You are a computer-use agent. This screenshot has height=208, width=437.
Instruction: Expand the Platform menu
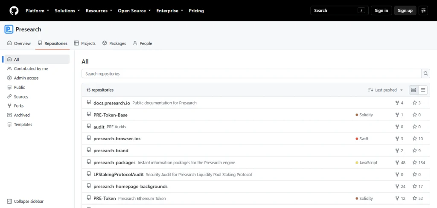pyautogui.click(x=38, y=11)
